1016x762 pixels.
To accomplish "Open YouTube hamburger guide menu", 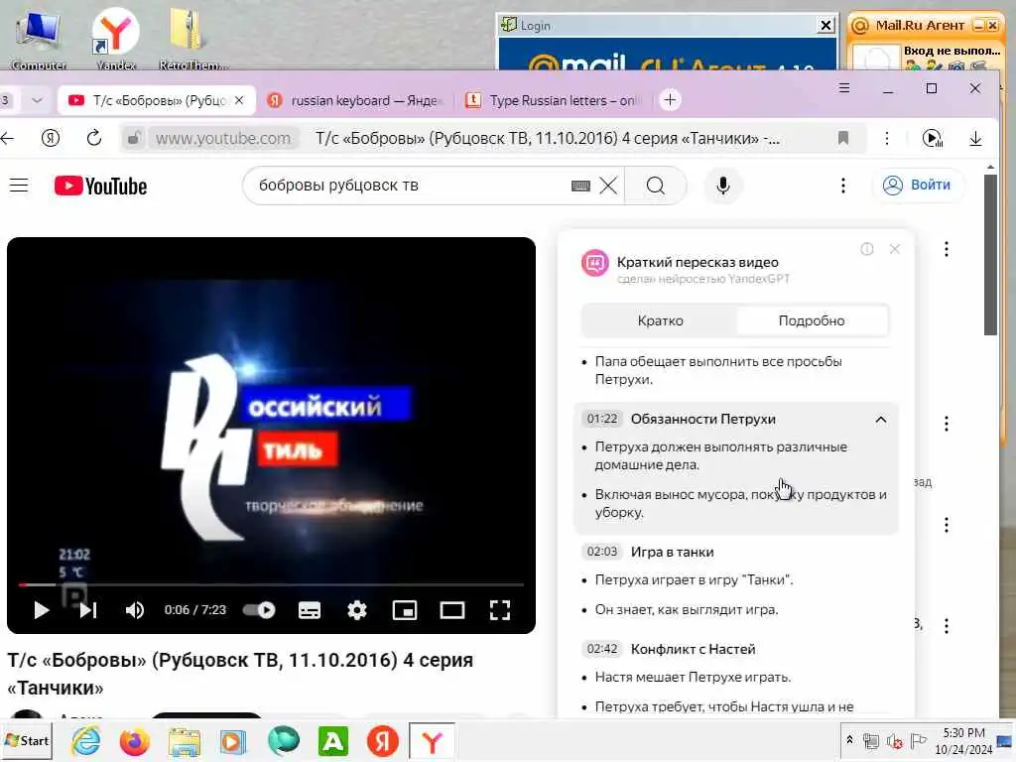I will click(x=19, y=186).
